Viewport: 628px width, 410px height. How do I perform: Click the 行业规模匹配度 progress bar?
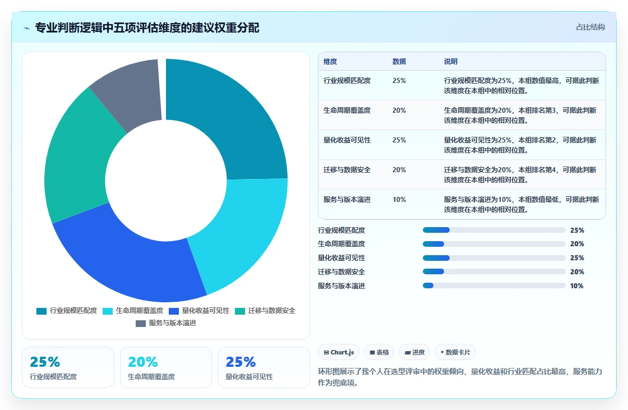point(494,230)
